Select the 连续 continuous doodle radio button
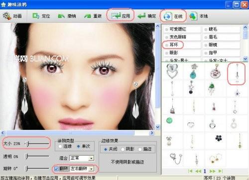 click(x=60, y=146)
